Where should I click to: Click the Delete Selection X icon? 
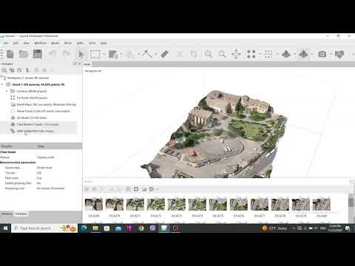click(180, 54)
